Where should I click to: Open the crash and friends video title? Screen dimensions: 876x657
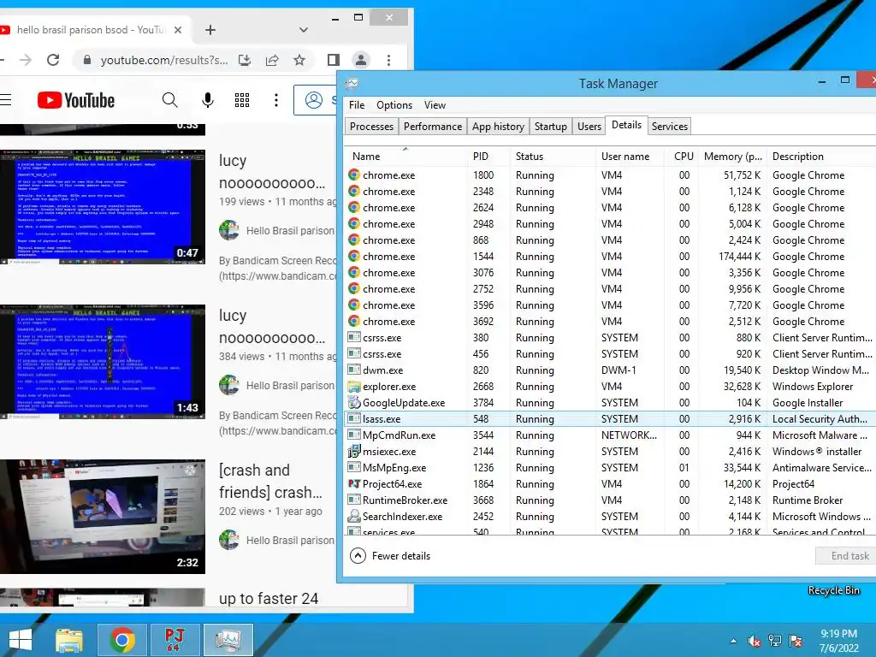[x=271, y=481]
